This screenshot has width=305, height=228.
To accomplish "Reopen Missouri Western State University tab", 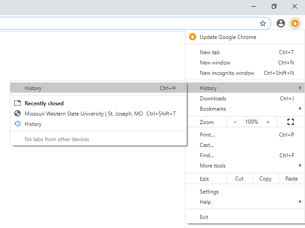I will point(84,114).
